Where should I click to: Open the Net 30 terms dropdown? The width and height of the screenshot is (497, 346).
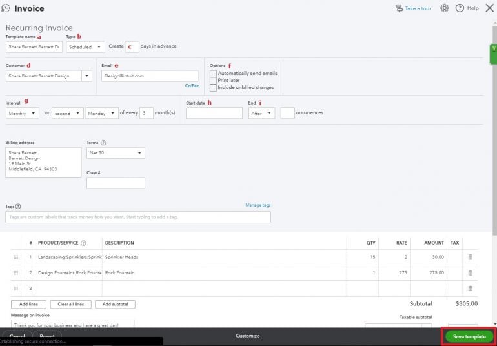click(116, 153)
